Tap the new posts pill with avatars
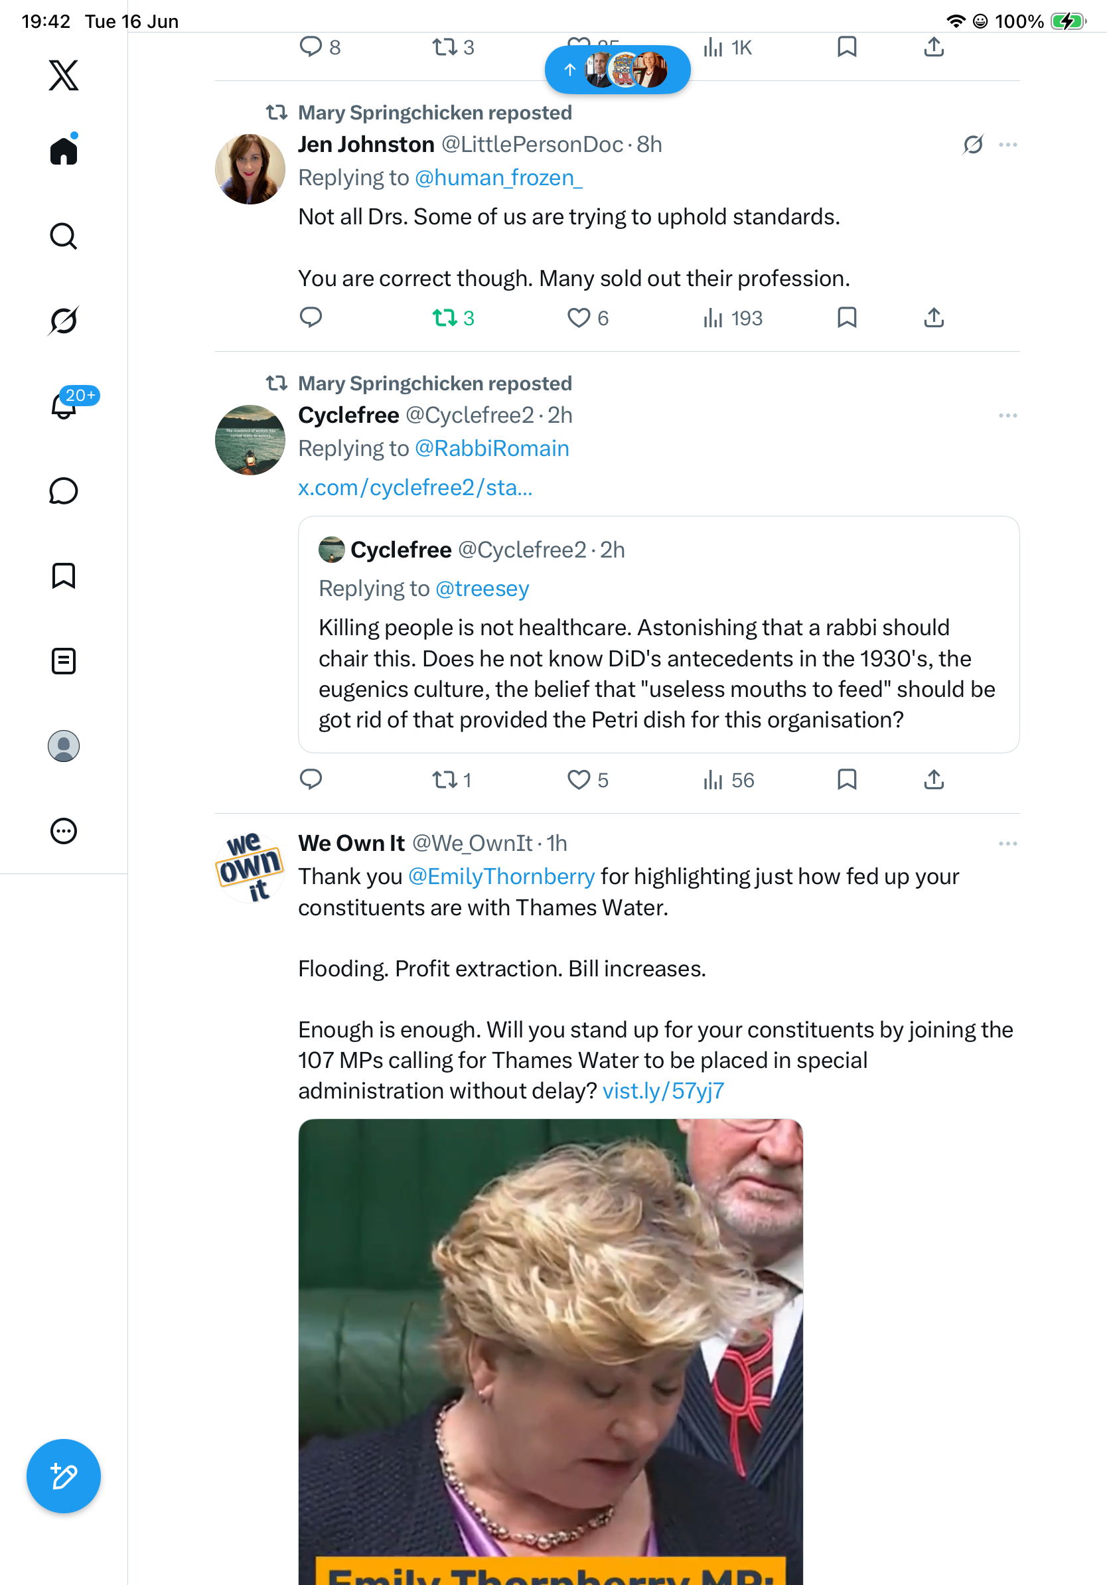 618,70
